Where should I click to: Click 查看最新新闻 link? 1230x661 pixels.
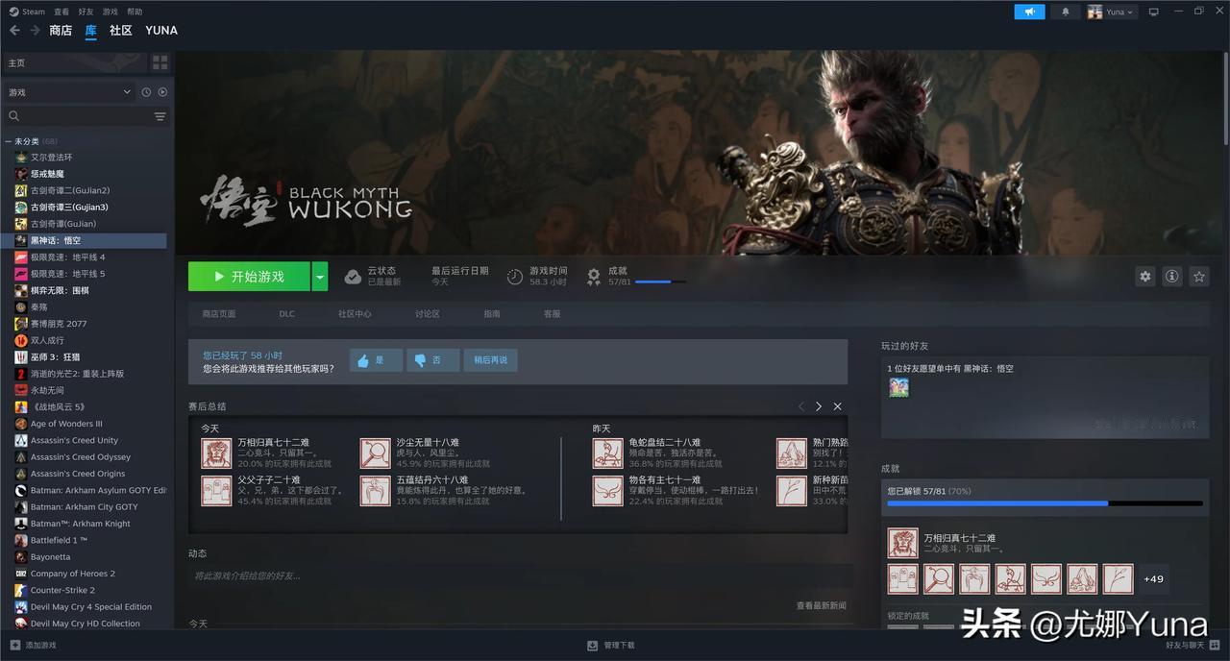[821, 606]
